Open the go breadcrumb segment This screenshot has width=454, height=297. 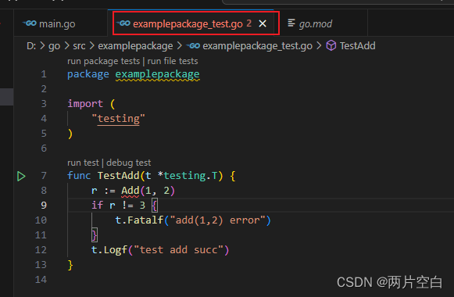coord(54,46)
